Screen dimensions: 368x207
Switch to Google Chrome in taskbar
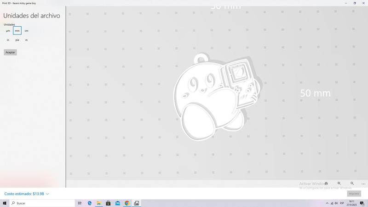127,203
